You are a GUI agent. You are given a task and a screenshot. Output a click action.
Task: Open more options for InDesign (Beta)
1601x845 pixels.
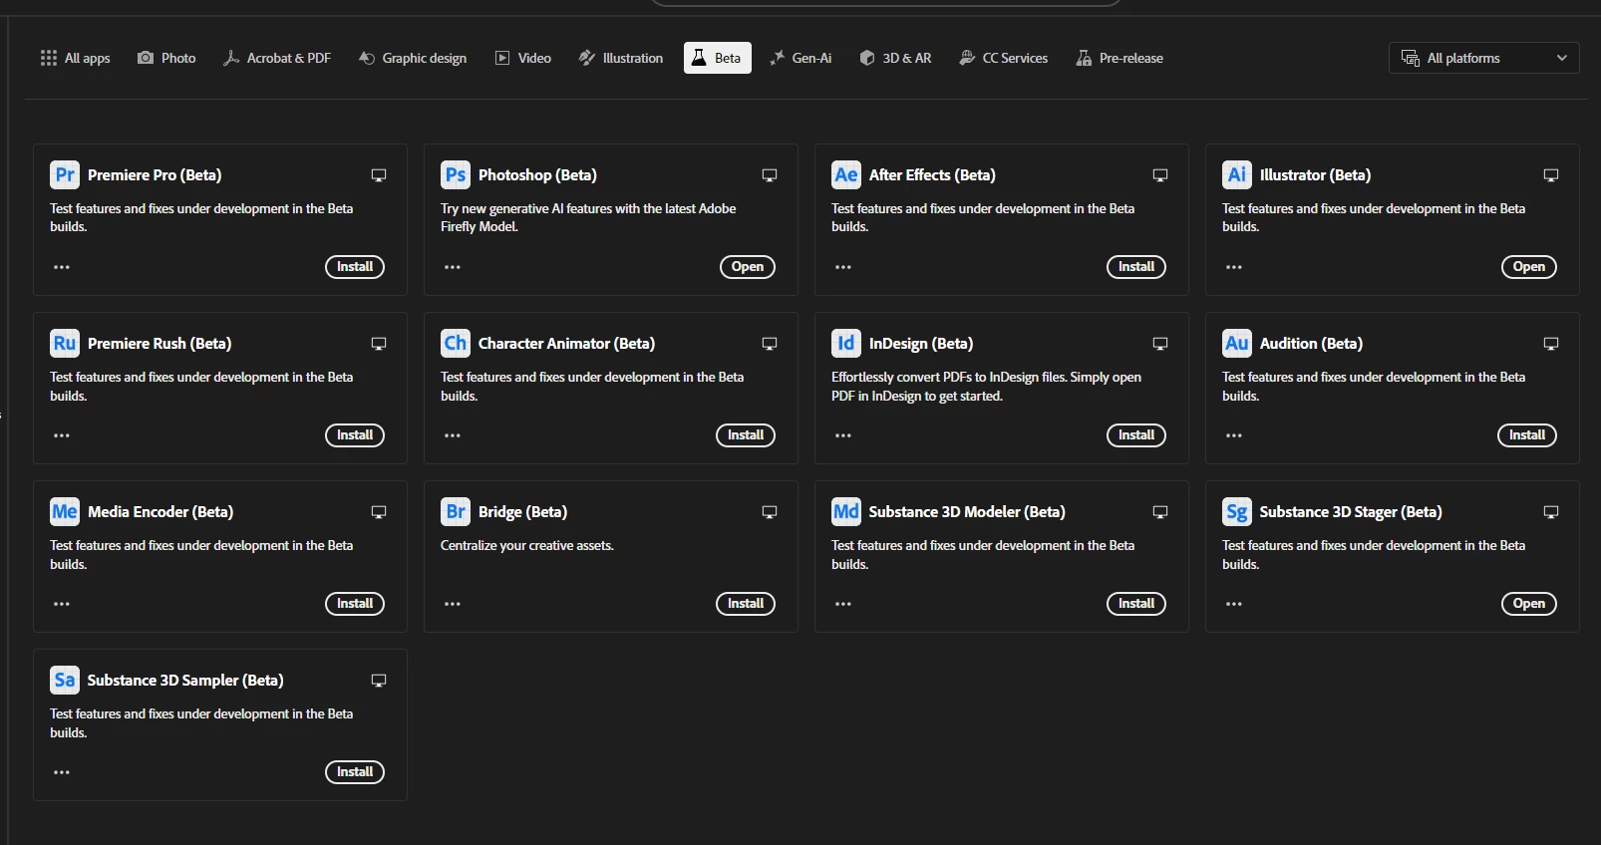point(843,435)
